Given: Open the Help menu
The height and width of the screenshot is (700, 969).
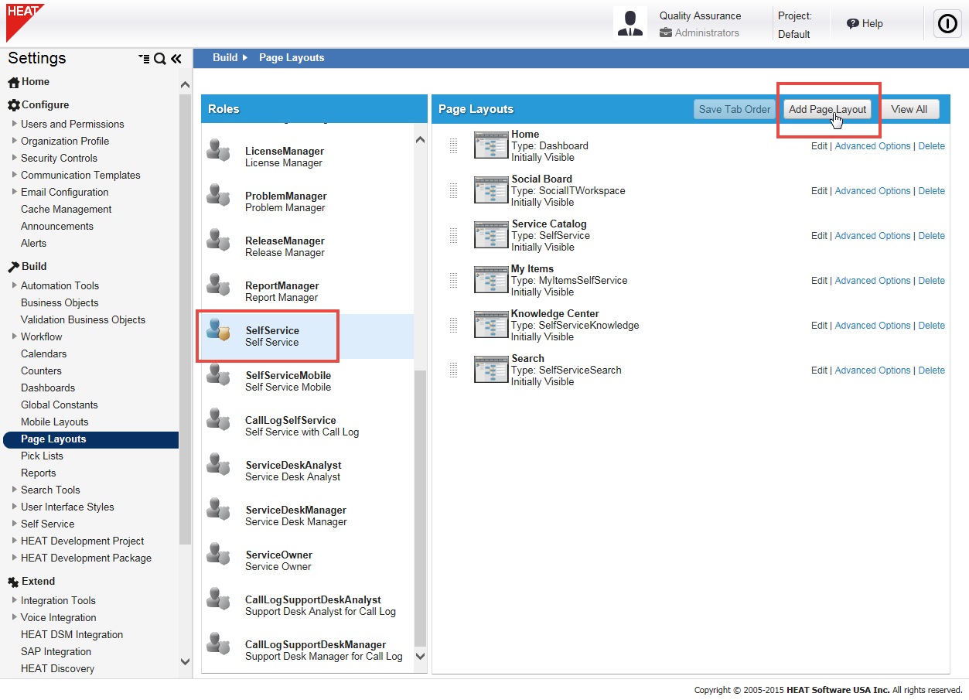Looking at the screenshot, I should tap(865, 24).
